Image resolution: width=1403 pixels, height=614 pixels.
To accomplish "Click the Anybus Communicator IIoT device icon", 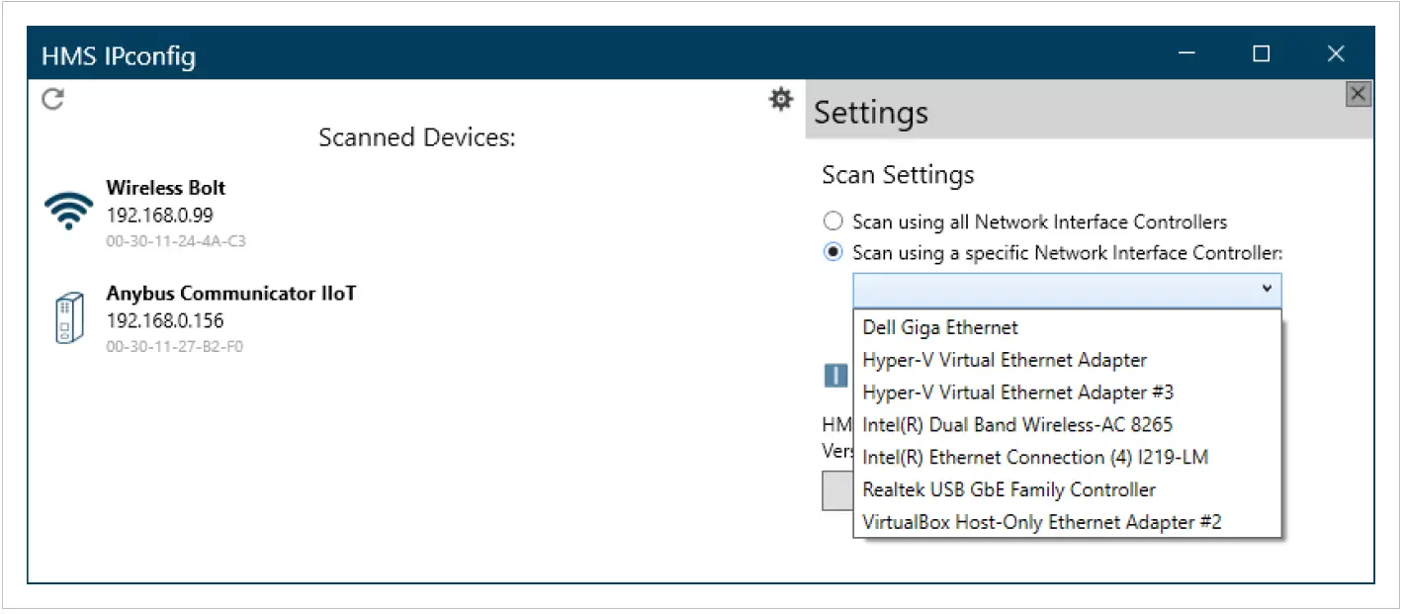I will click(68, 319).
